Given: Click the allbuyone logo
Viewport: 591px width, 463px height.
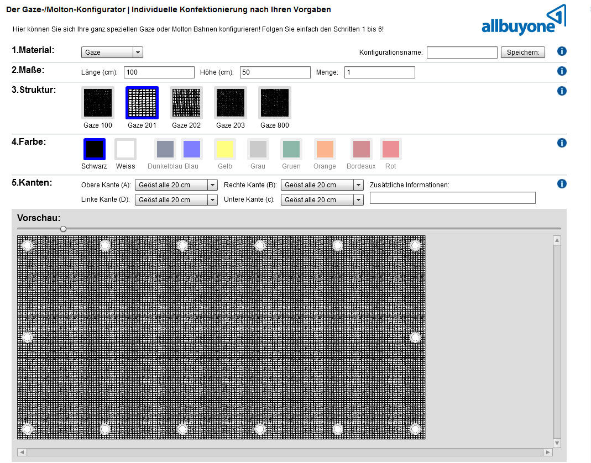Looking at the screenshot, I should coord(524,20).
